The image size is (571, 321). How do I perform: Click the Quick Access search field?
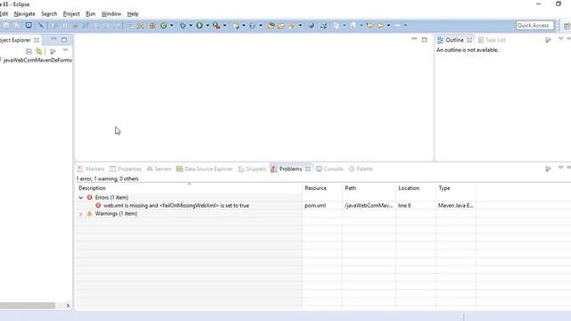534,26
